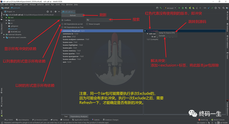Select the Conflicts radio button
The height and width of the screenshot is (124, 229).
[x=63, y=20]
